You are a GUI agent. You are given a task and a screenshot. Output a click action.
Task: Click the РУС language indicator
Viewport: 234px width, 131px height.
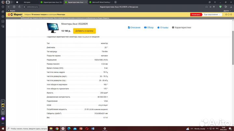point(217,129)
